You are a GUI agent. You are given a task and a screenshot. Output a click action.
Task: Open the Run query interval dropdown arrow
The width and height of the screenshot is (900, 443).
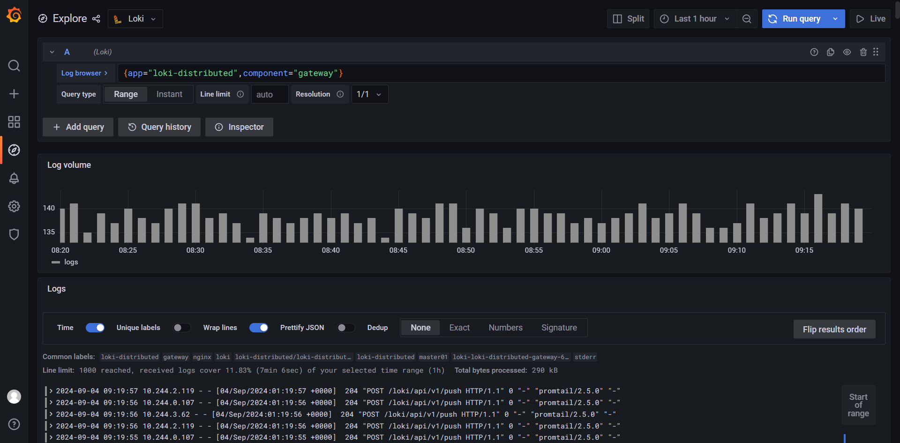point(835,19)
